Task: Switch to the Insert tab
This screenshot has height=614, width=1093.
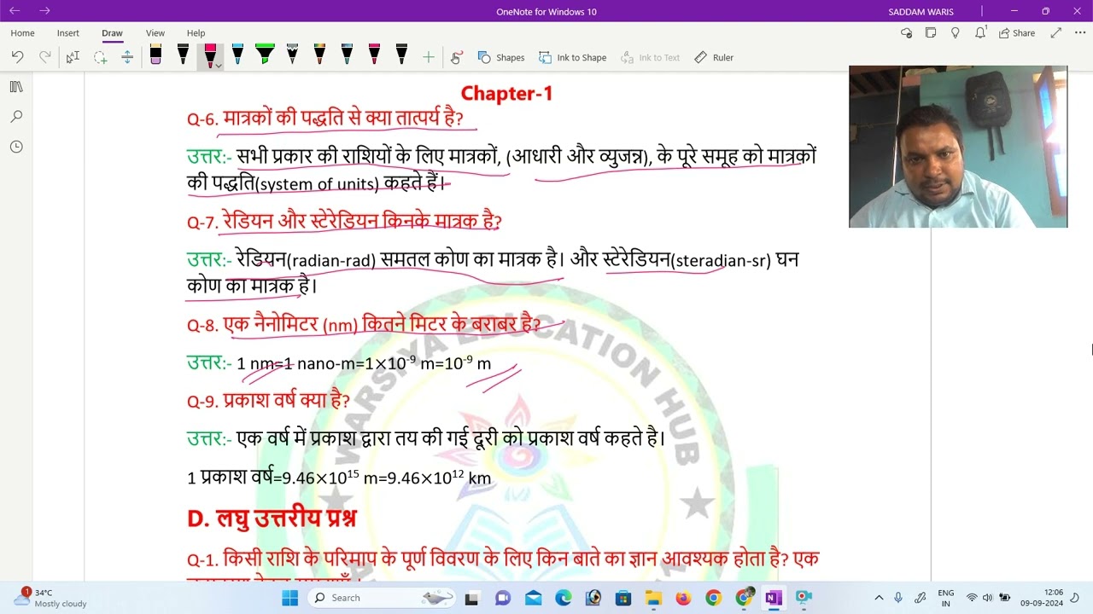Action: pyautogui.click(x=68, y=32)
